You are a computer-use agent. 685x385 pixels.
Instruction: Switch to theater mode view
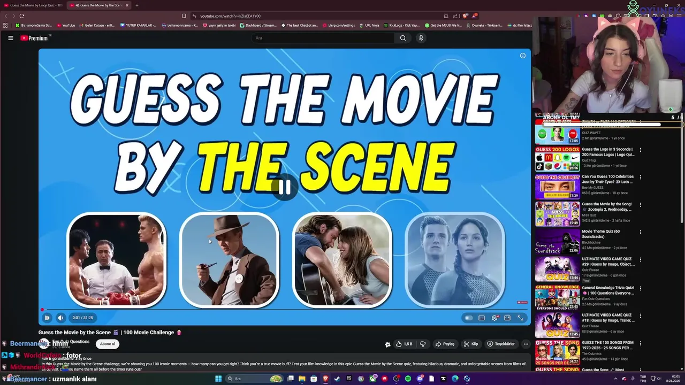point(507,318)
